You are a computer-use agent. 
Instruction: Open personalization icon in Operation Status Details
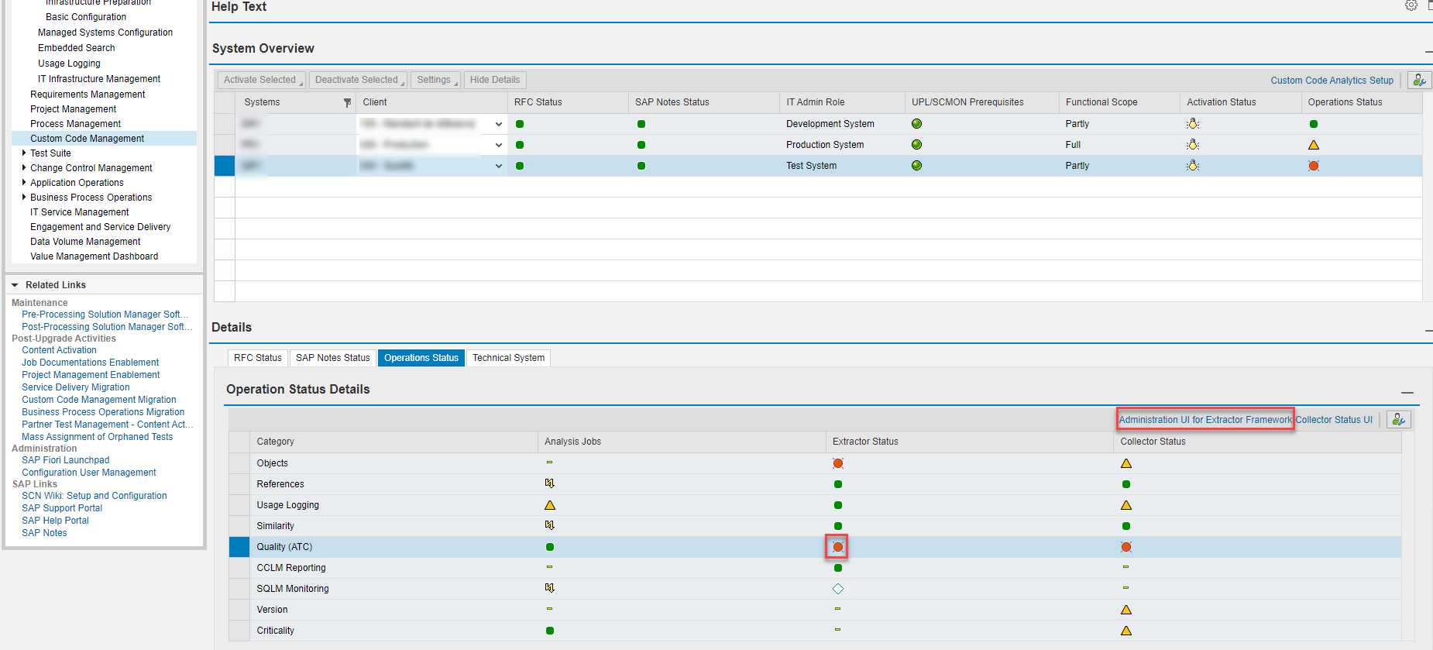click(x=1398, y=419)
